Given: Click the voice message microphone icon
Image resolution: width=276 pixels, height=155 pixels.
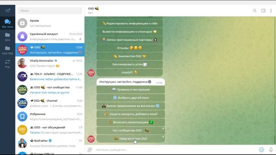Looking at the screenshot, I should 271,150.
